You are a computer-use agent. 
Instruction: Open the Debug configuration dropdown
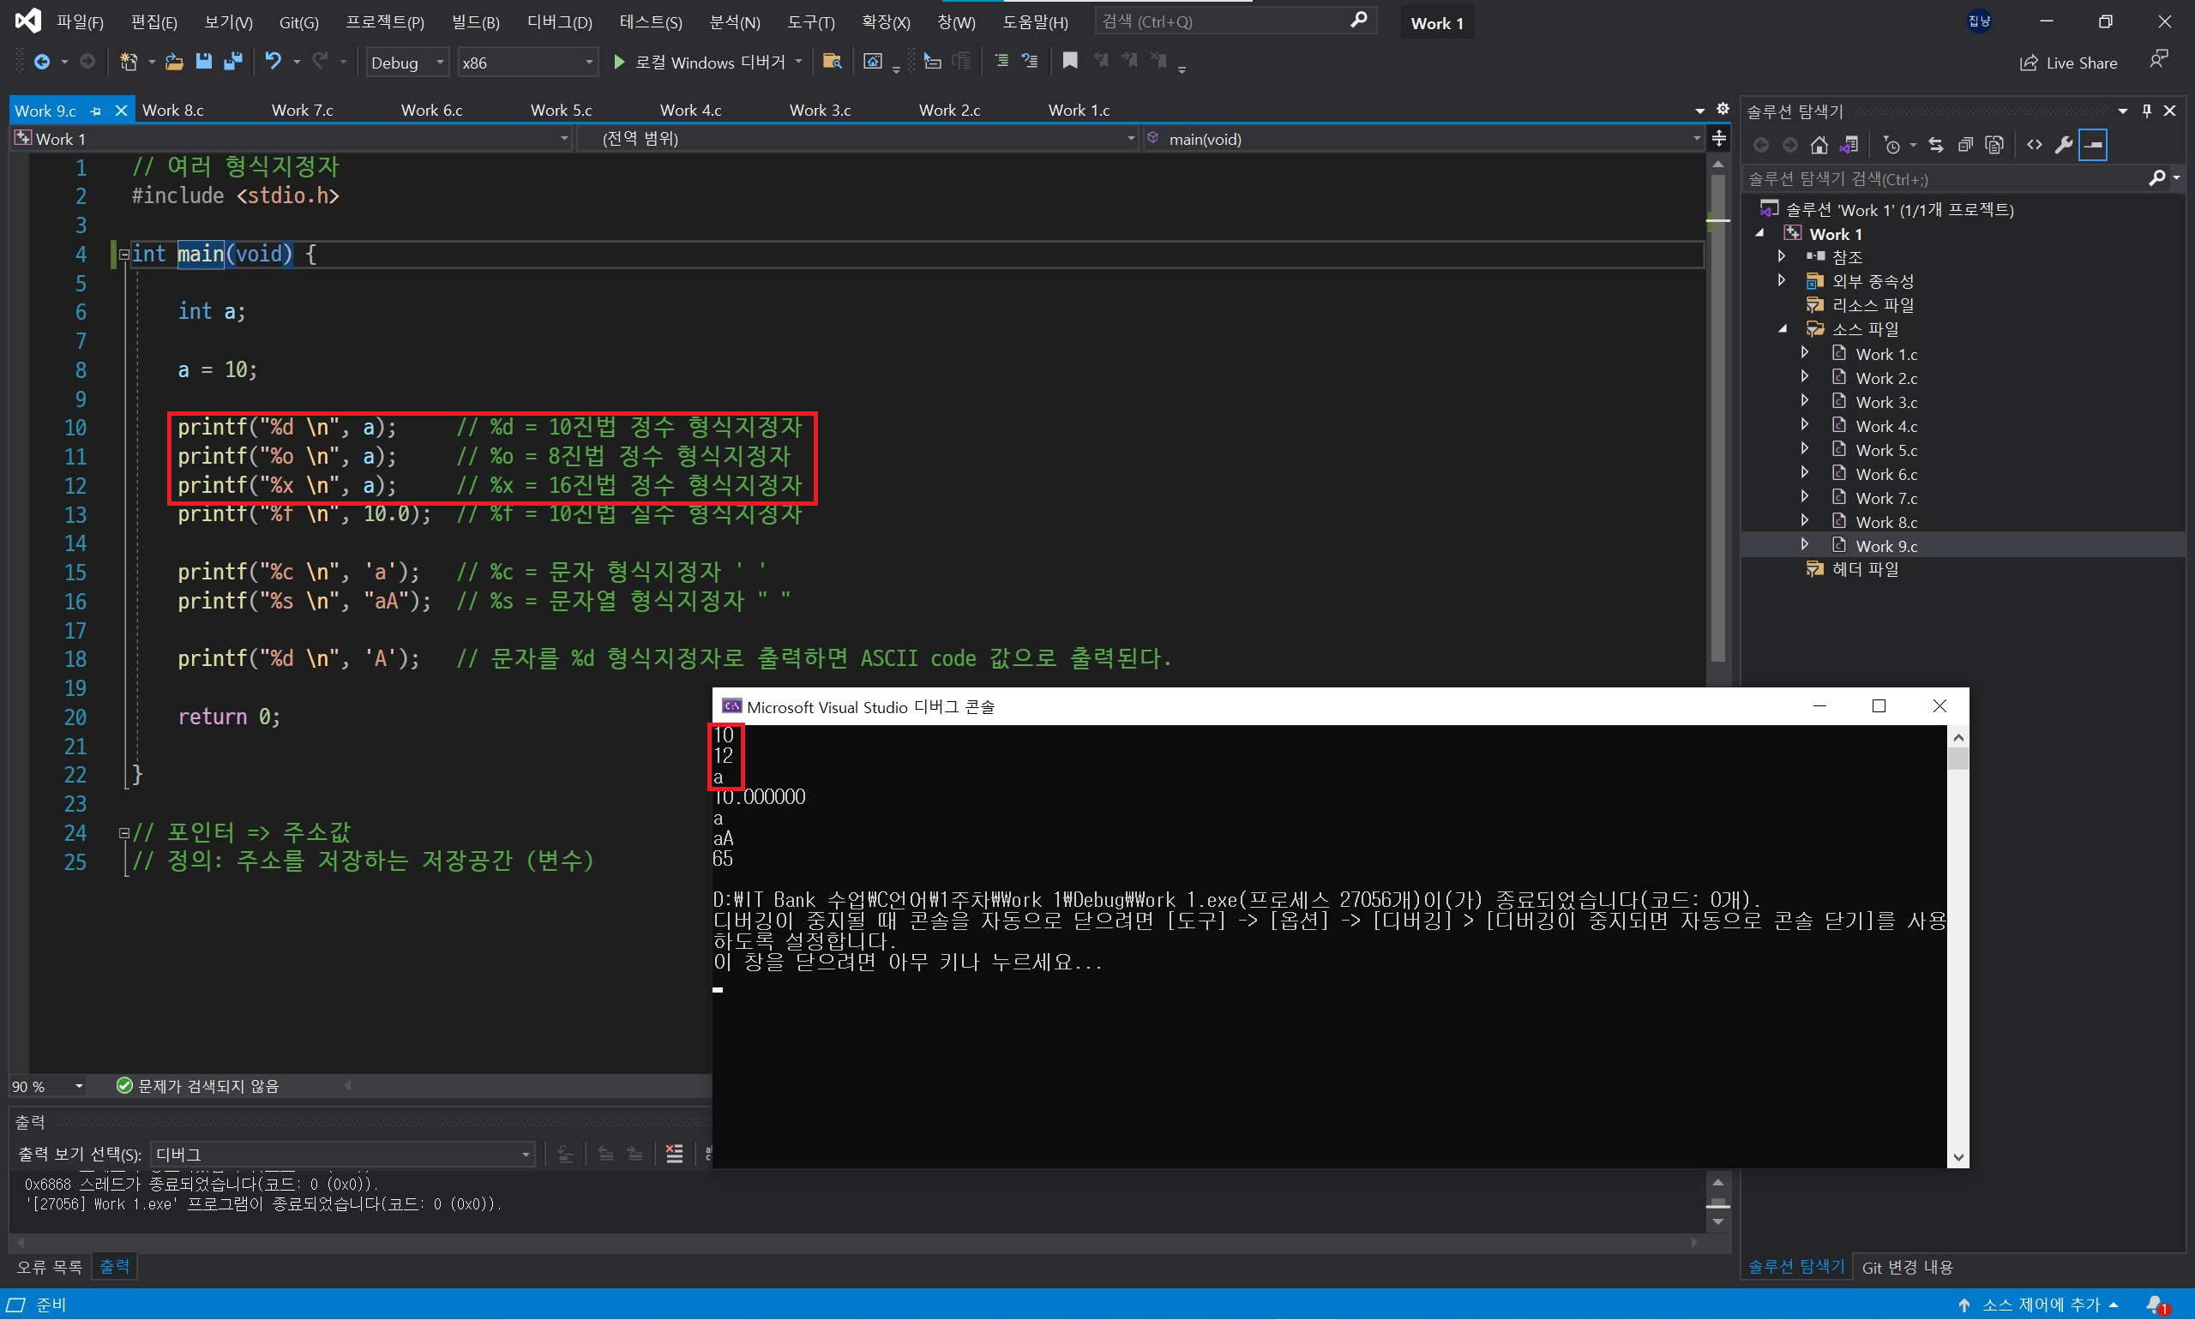[x=407, y=63]
